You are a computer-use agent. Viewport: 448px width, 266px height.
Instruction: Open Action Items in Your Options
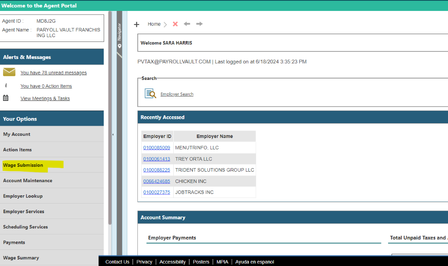52,149
